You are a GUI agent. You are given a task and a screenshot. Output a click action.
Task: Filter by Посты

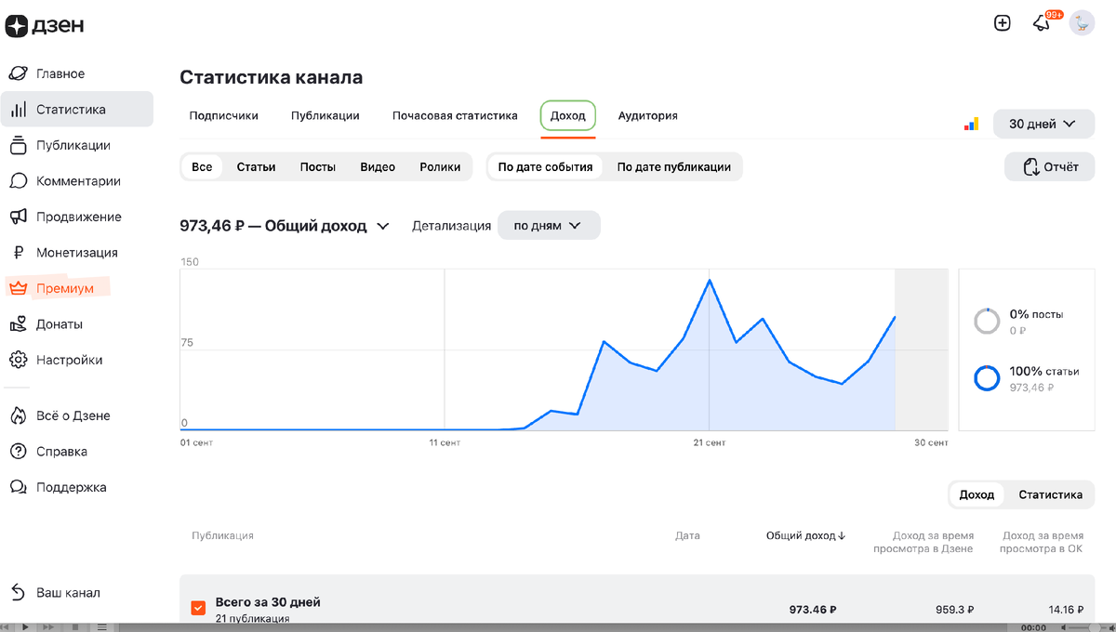pyautogui.click(x=318, y=167)
